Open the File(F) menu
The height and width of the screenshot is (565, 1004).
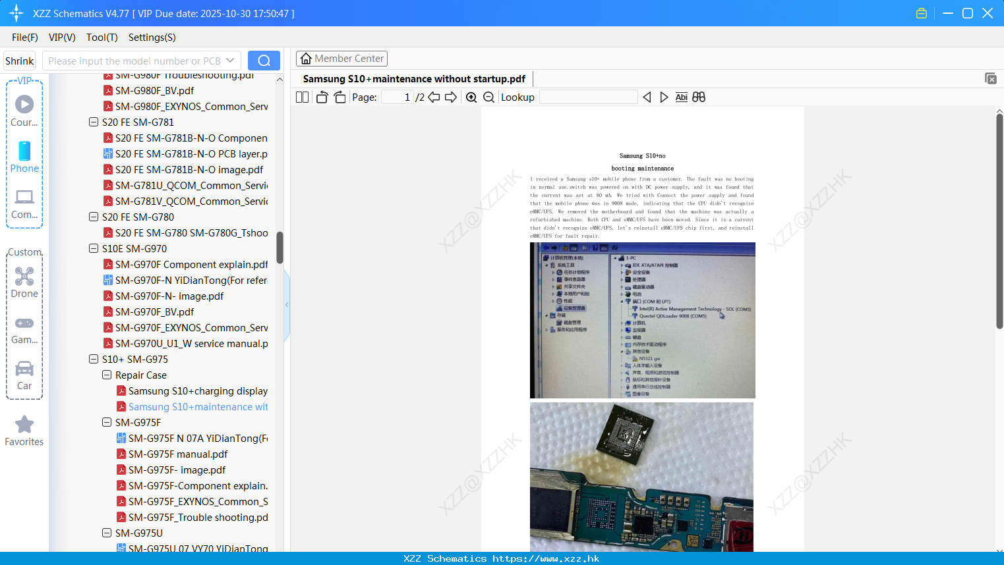point(25,38)
